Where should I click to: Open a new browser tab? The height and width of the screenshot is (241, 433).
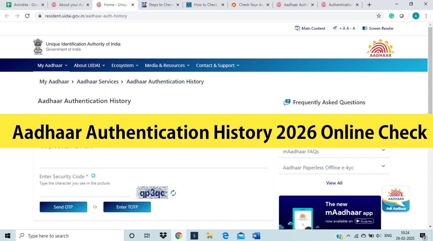click(x=369, y=5)
